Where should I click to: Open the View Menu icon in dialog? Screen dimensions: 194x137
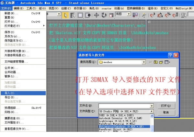(x=167, y=62)
